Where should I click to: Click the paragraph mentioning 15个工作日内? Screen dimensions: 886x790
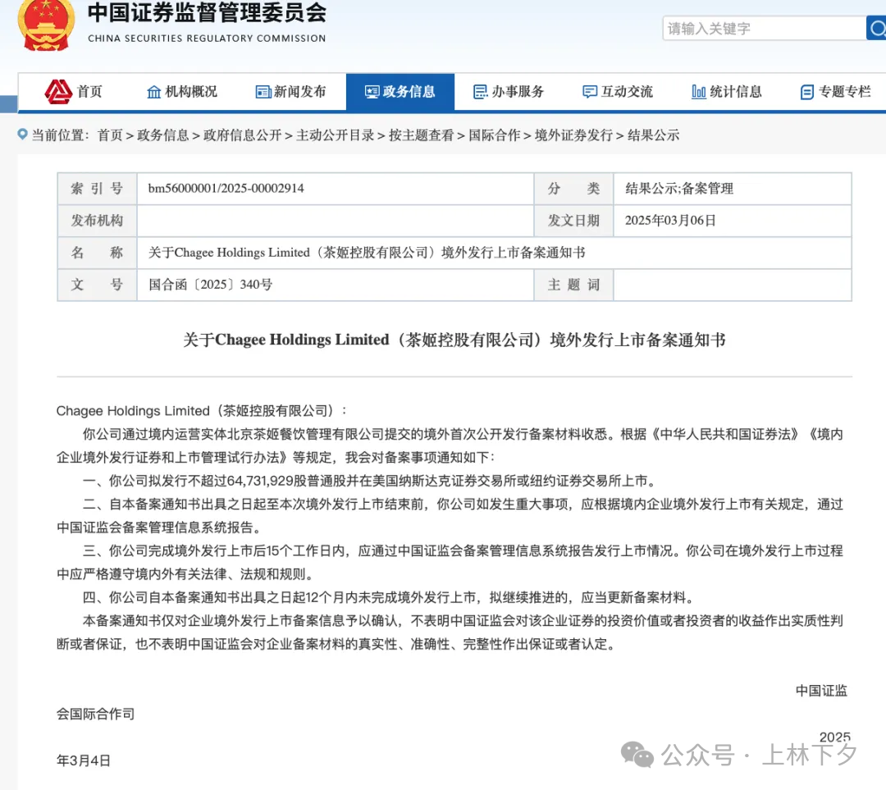[x=450, y=562]
